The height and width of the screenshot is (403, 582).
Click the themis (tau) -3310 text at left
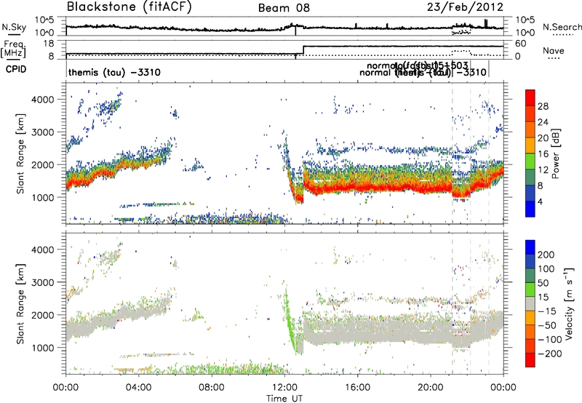tap(114, 72)
